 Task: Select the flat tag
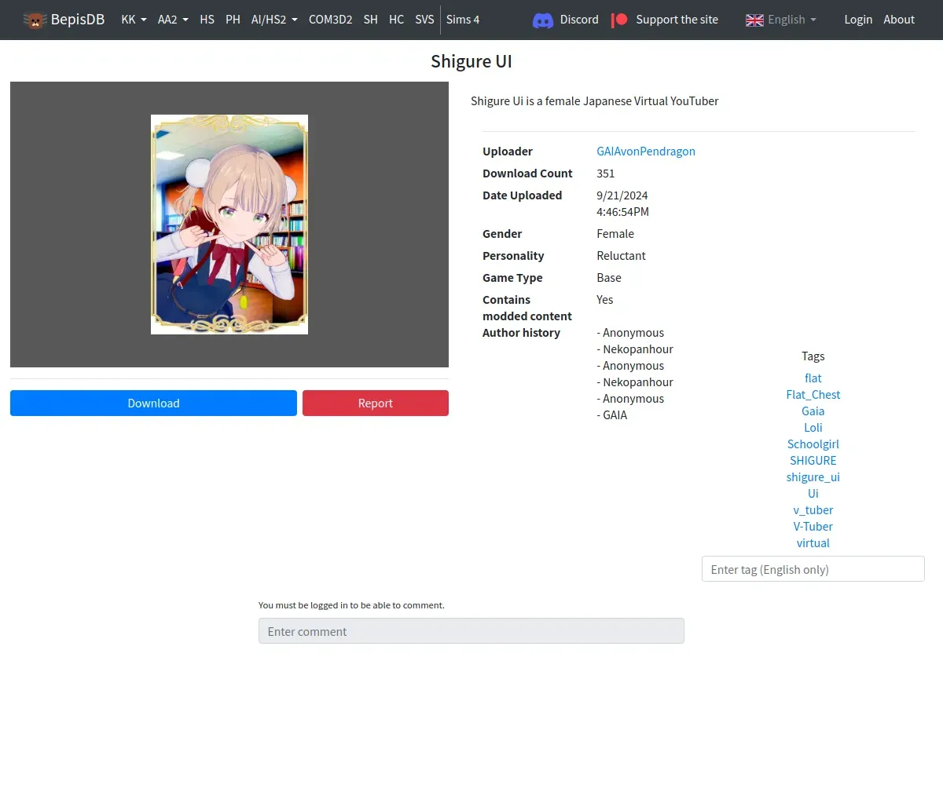tap(813, 378)
